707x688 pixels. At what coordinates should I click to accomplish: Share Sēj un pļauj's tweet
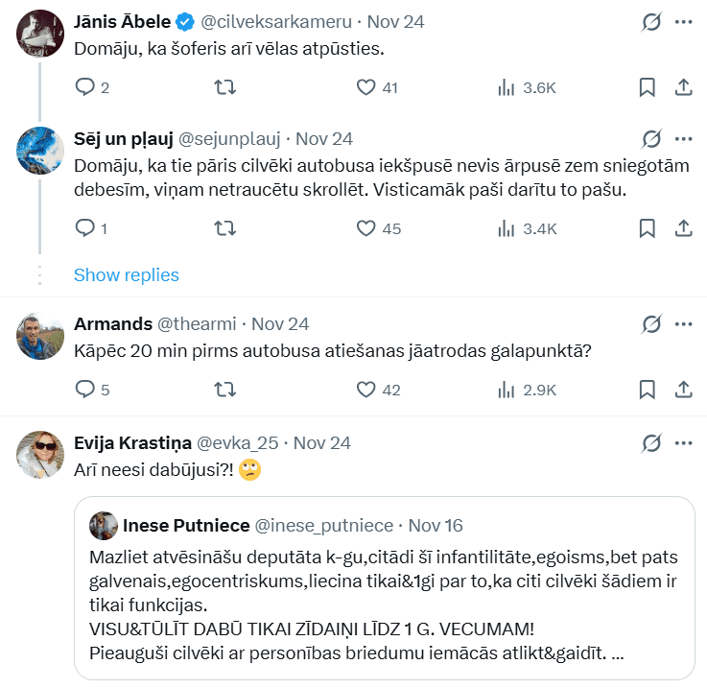[684, 228]
